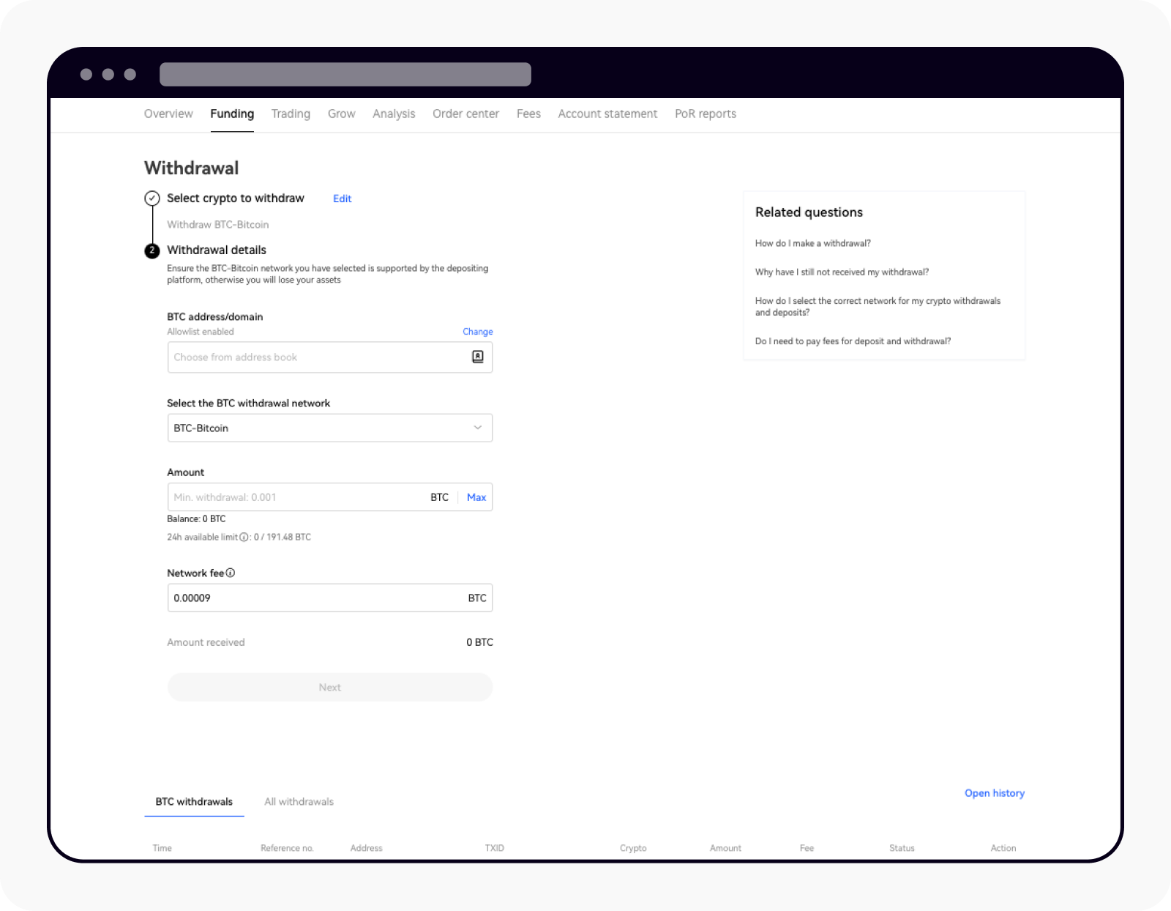The width and height of the screenshot is (1171, 911).
Task: Click Edit next to Select crypto to withdraw
Action: (341, 198)
